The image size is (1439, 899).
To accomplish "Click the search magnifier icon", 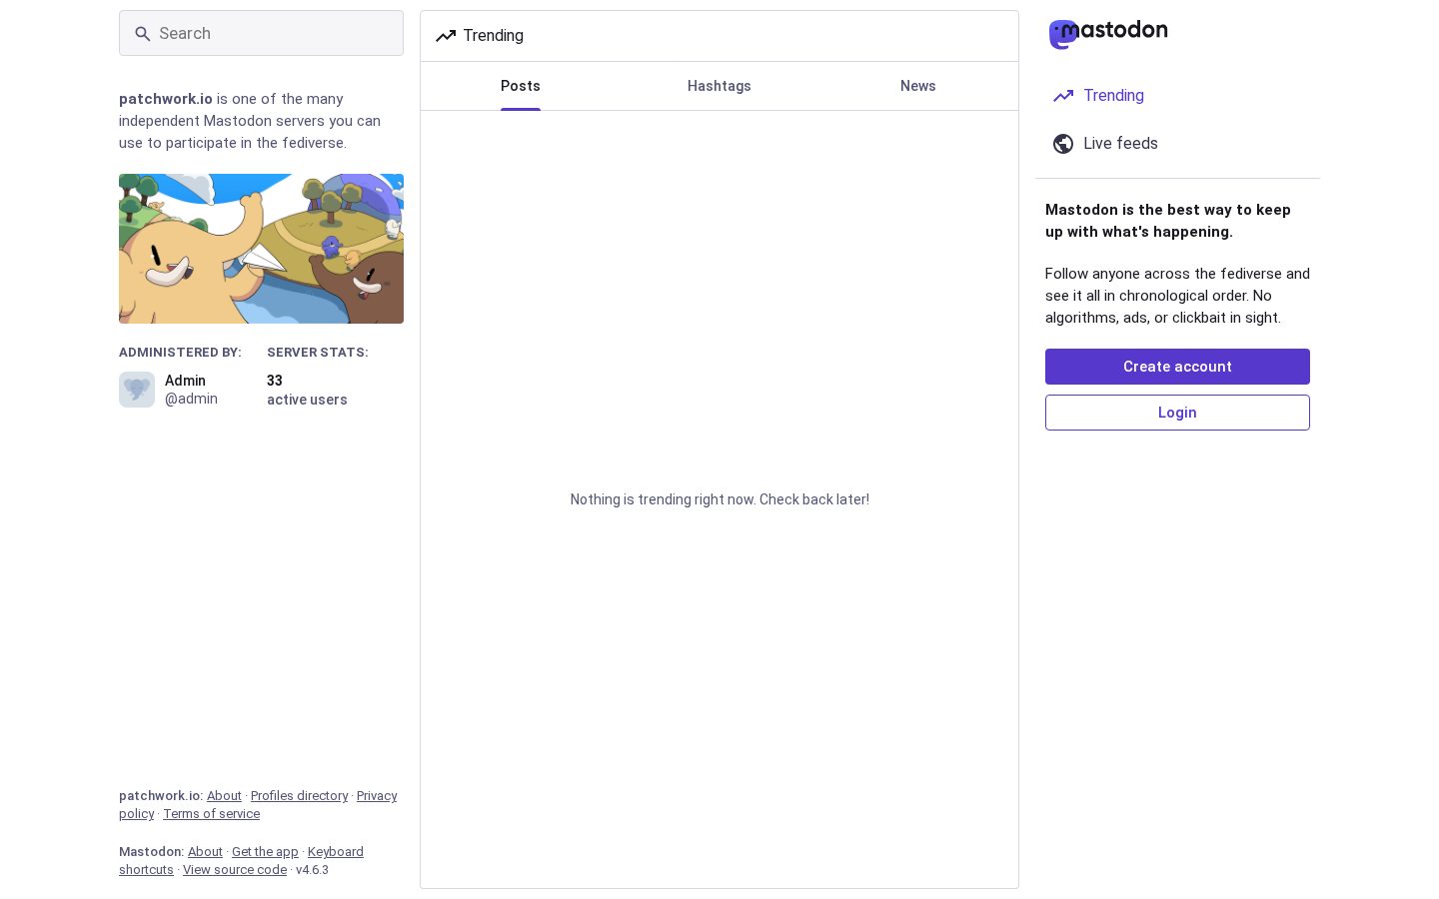I will point(143,34).
